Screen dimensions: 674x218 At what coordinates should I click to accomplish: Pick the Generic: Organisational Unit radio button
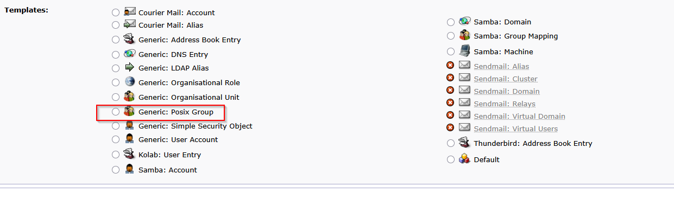115,98
